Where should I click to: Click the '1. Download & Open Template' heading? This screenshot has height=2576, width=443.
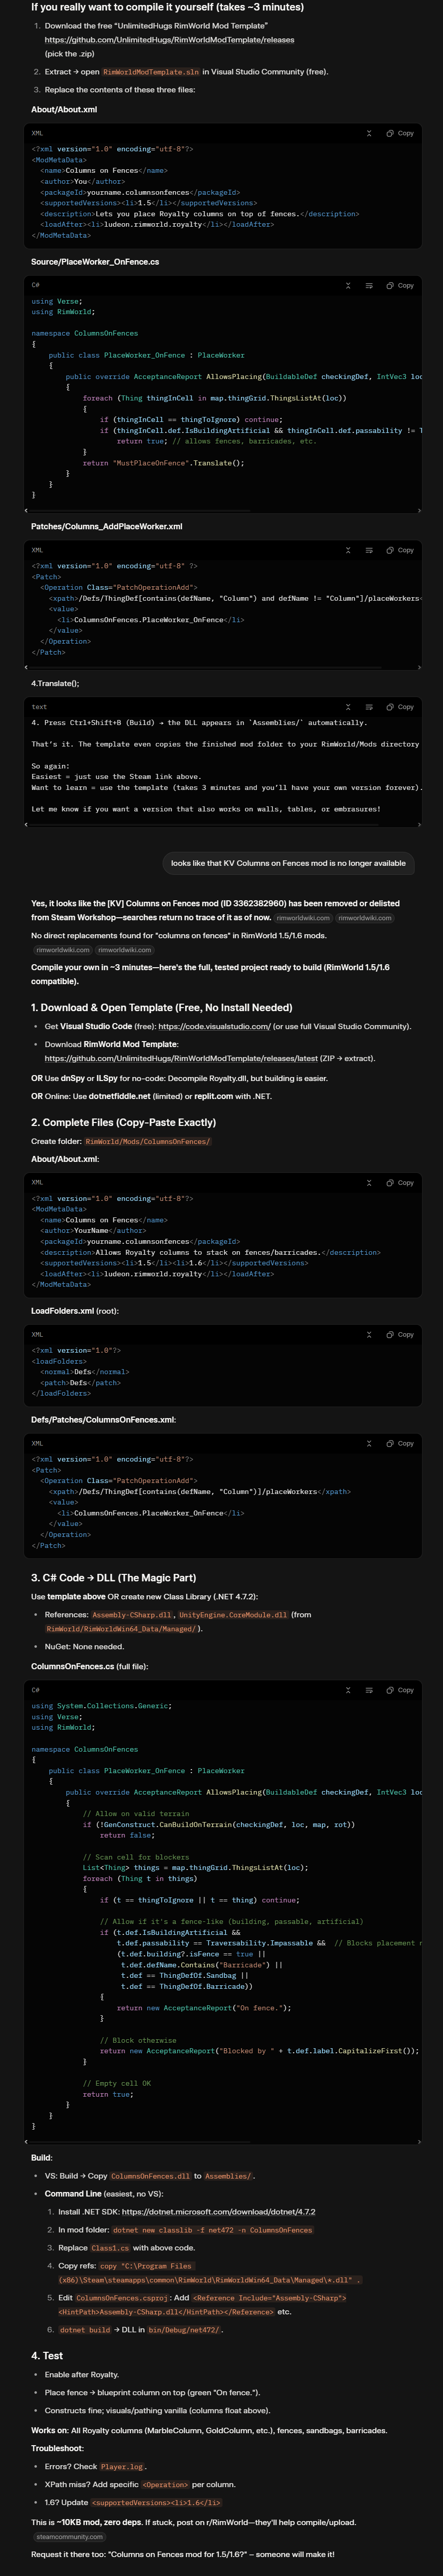click(162, 1007)
